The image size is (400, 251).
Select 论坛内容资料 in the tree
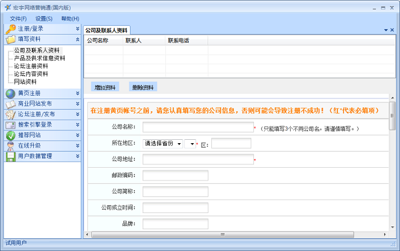[x=31, y=74]
